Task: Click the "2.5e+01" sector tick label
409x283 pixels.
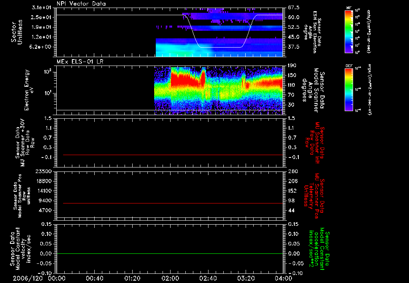Action: click(x=42, y=17)
